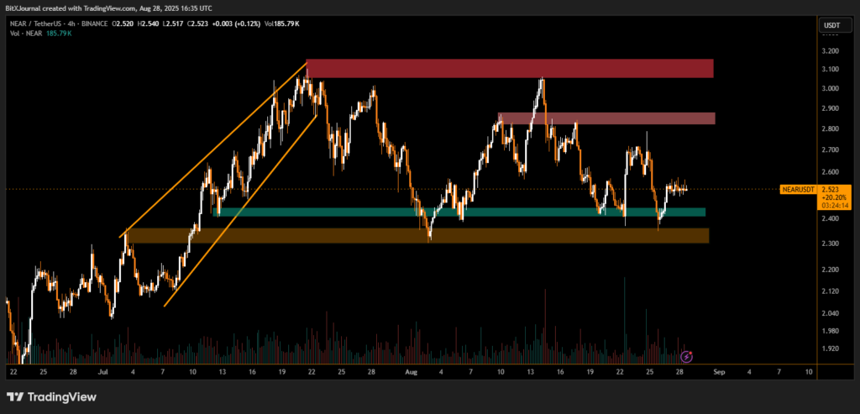
Task: Click the Sep label on time axis
Action: [719, 370]
